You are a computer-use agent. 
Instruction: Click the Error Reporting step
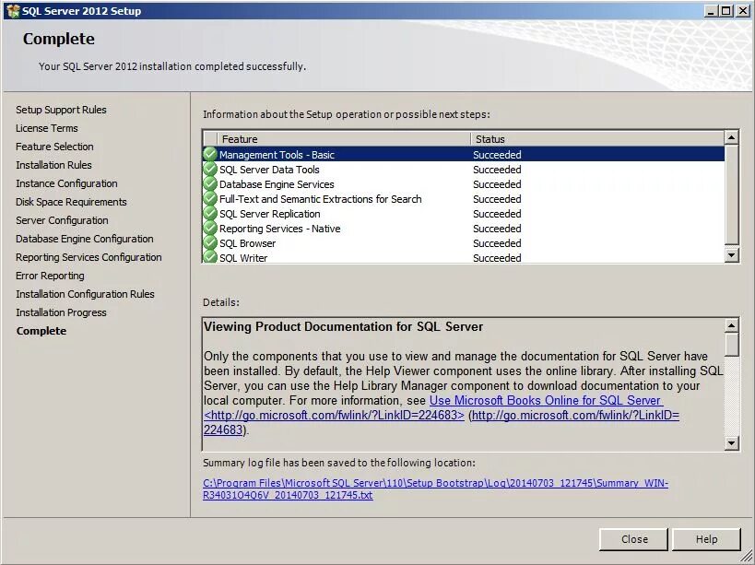coord(50,276)
